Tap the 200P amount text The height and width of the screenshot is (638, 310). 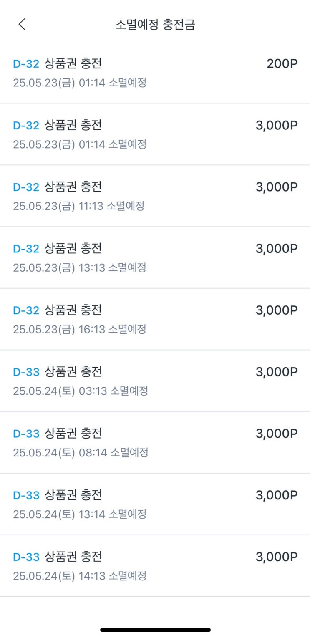tap(282, 64)
